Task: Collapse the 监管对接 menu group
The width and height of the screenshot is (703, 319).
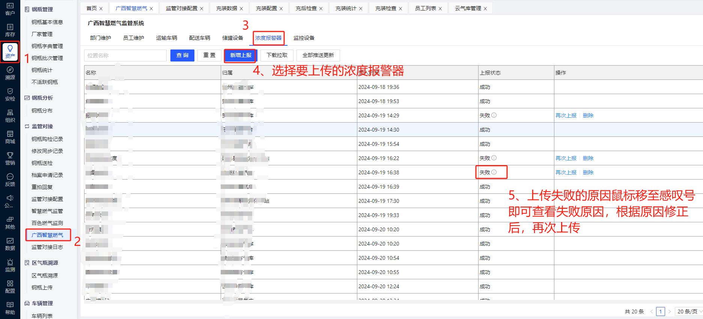Action: pos(39,126)
